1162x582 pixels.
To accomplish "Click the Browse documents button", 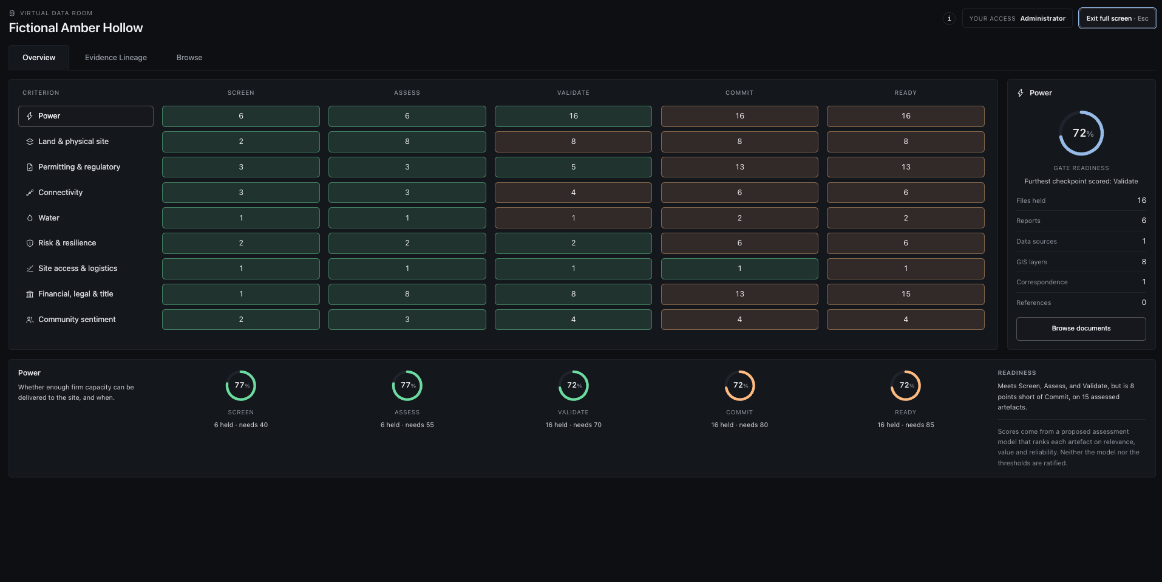I will 1081,329.
